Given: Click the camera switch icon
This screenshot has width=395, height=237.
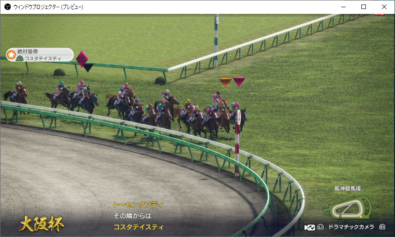Looking at the screenshot, I should coord(309,227).
